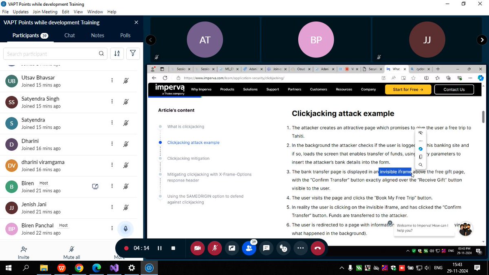Pause the meeting recording
Image resolution: width=489 pixels, height=275 pixels.
[x=160, y=248]
